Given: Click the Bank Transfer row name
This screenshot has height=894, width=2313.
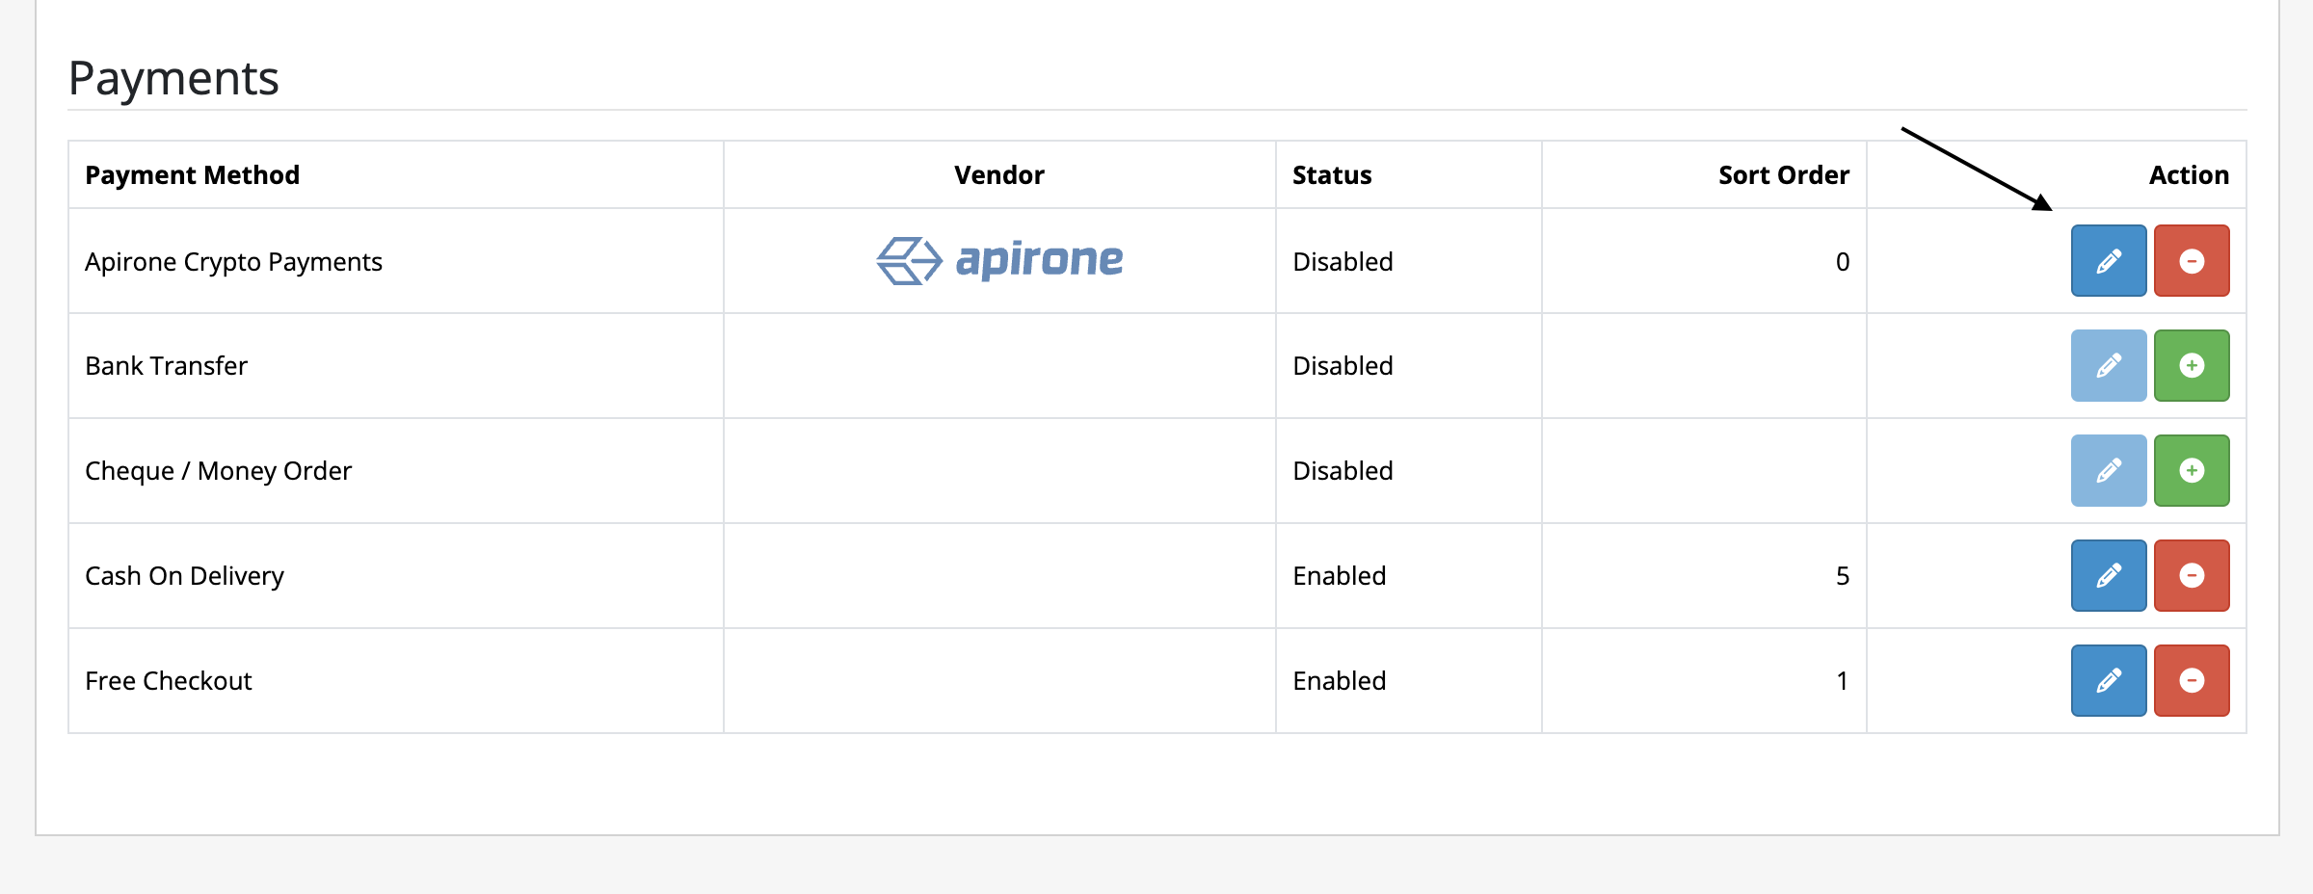Looking at the screenshot, I should coord(166,366).
